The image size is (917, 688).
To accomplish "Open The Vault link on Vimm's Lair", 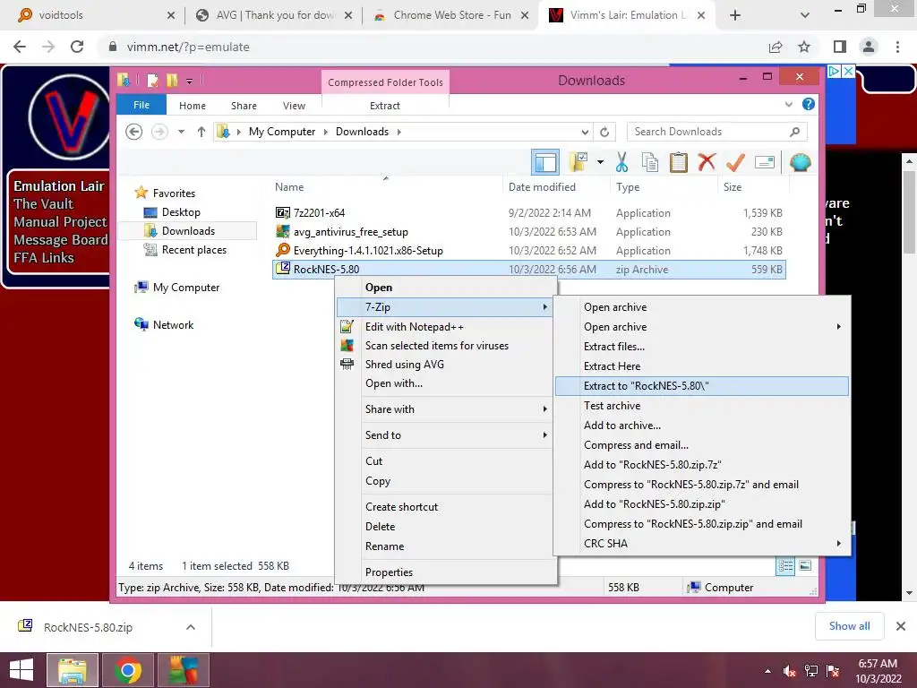I will click(x=43, y=203).
